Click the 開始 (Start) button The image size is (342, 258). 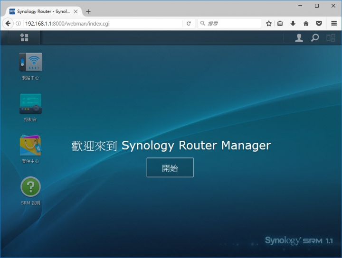click(170, 167)
